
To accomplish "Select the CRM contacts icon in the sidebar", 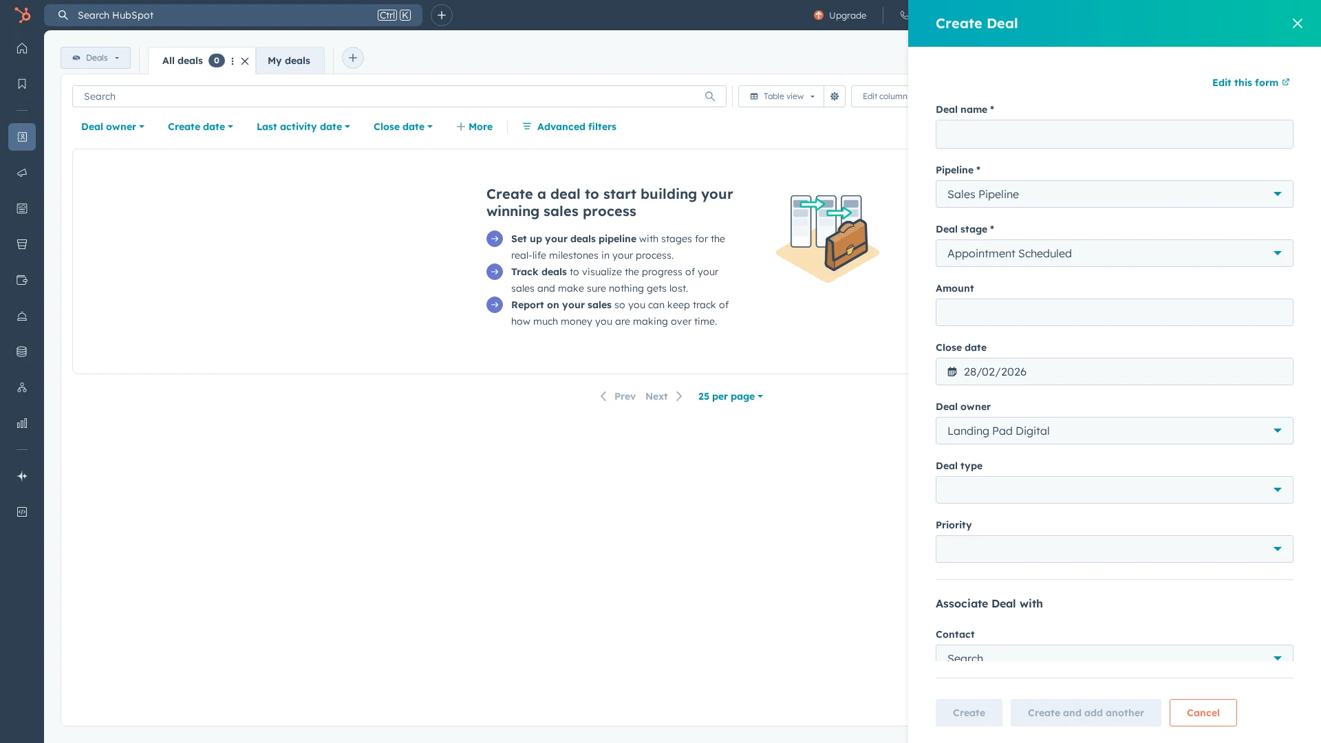I will point(22,137).
